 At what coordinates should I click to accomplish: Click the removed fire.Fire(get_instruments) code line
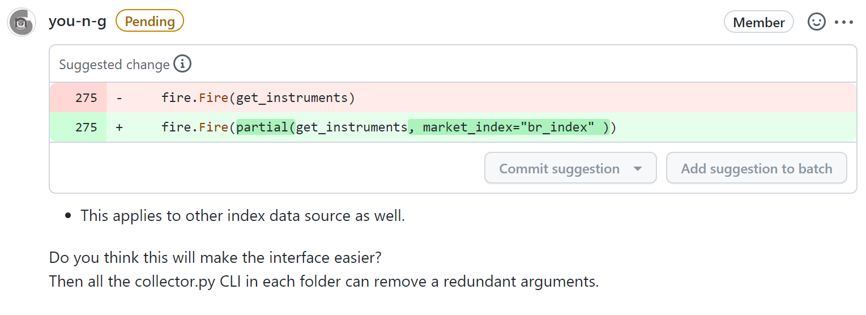258,97
